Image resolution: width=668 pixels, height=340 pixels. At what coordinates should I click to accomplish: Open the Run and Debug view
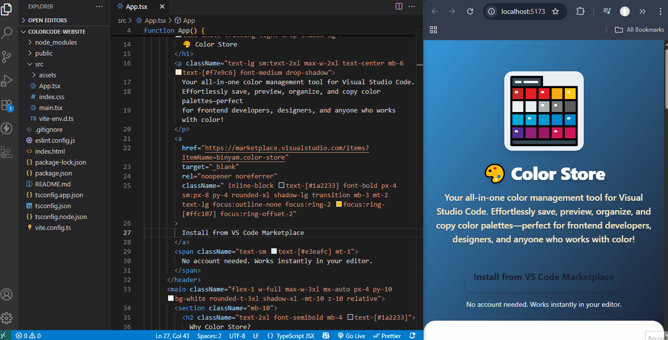6,80
